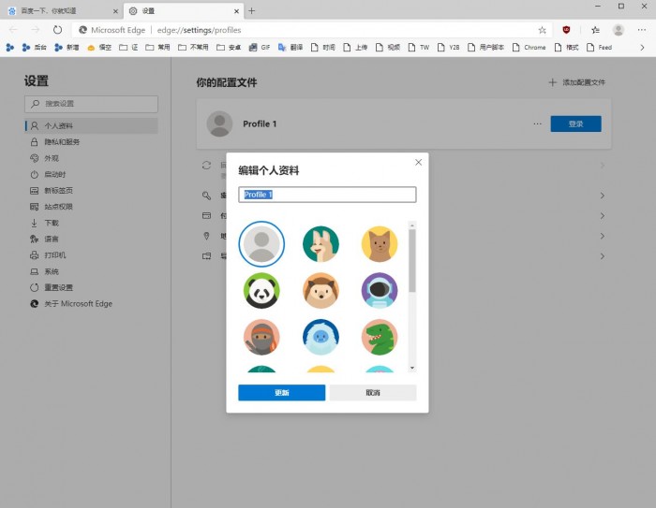Close the 编辑个人资料 dialog with X
The image size is (656, 508).
pyautogui.click(x=418, y=163)
